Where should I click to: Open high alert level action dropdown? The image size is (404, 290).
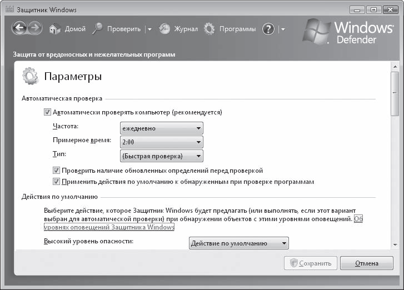click(239, 243)
